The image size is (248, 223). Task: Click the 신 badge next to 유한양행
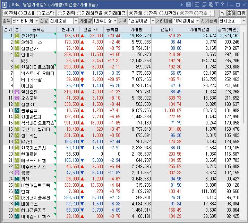pos(17,36)
